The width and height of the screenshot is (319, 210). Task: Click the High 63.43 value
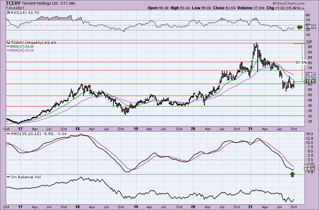click(180, 8)
